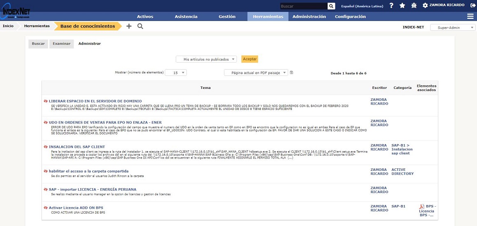This screenshot has height=226, width=477.
Task: Click into the top Buscar search field
Action: tap(303, 6)
